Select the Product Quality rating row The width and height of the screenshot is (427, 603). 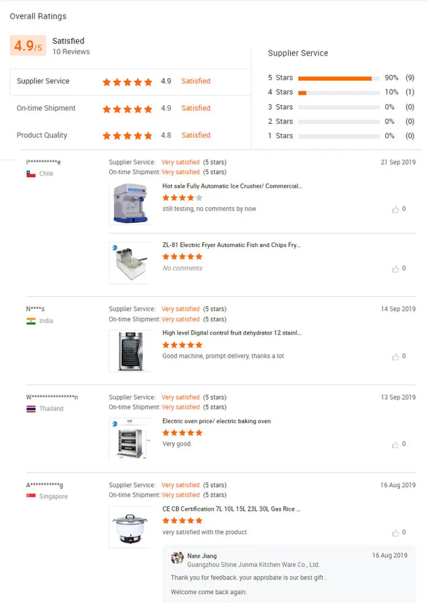tap(130, 135)
